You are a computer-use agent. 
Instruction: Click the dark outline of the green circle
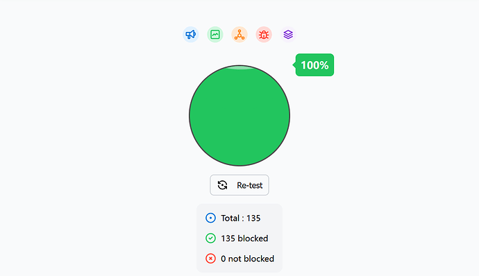[x=189, y=116]
